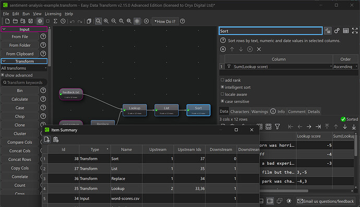Click copy to clipboard icon in Item Summary
This screenshot has height=207, width=360.
pos(56,140)
